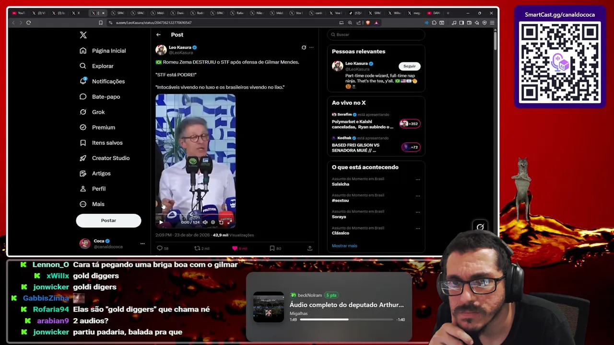Image resolution: width=614 pixels, height=345 pixels.
Task: Open browser zoom magnifier icon
Action: click(350, 23)
